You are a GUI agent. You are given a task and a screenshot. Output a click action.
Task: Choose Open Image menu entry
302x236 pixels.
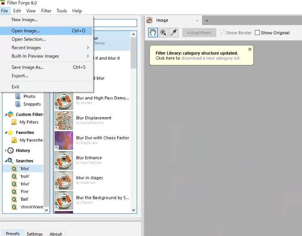[46, 31]
